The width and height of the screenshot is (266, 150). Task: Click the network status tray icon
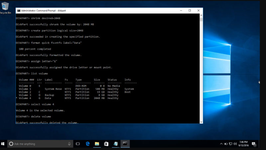click(x=231, y=144)
